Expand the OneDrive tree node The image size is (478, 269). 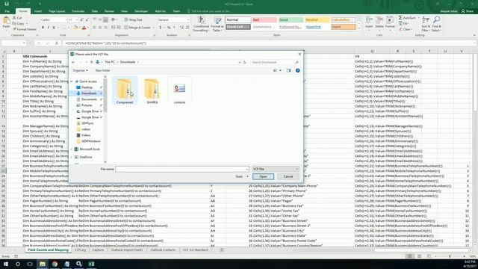tap(72, 157)
